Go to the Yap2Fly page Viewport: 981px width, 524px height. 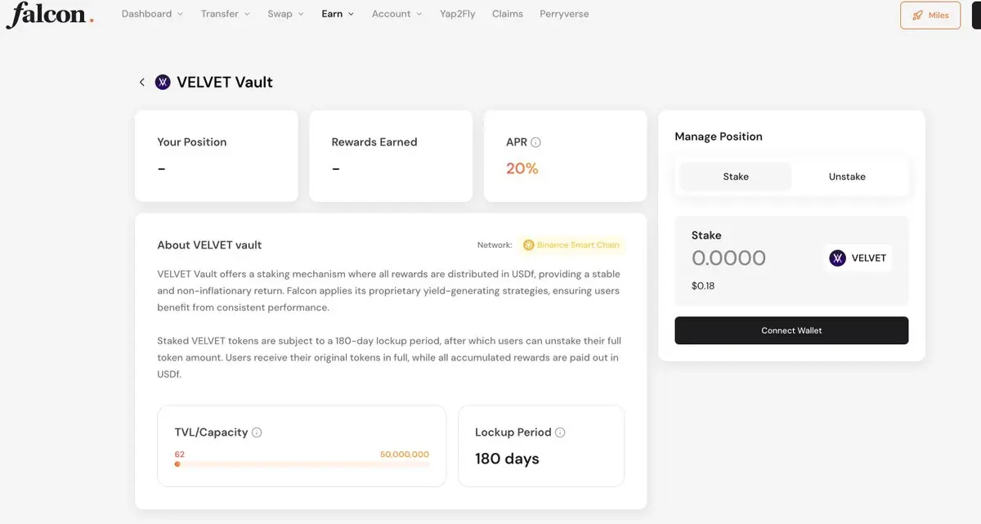[x=457, y=14]
